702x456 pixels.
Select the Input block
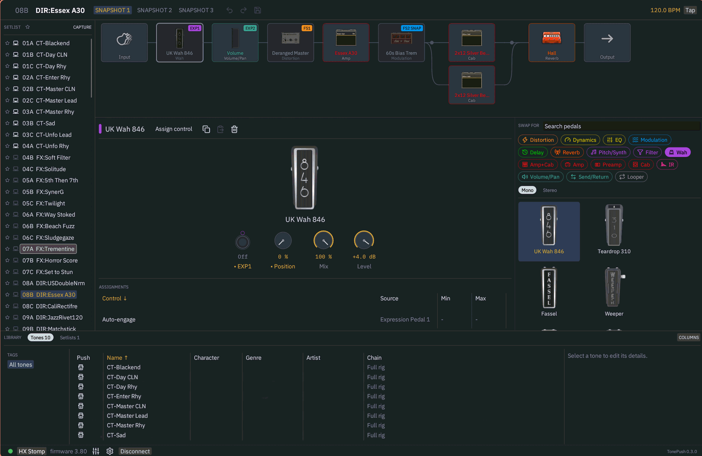124,43
